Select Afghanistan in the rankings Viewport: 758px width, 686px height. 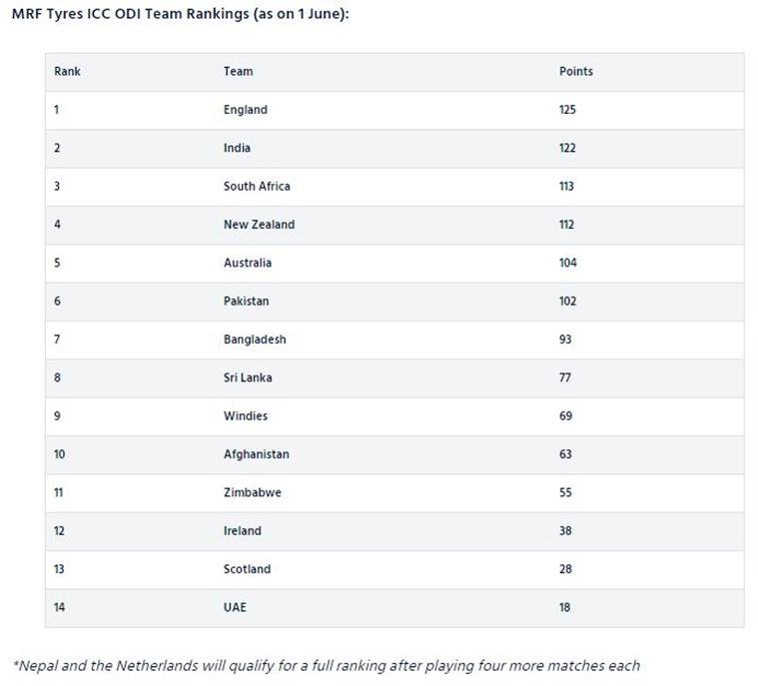click(x=257, y=454)
